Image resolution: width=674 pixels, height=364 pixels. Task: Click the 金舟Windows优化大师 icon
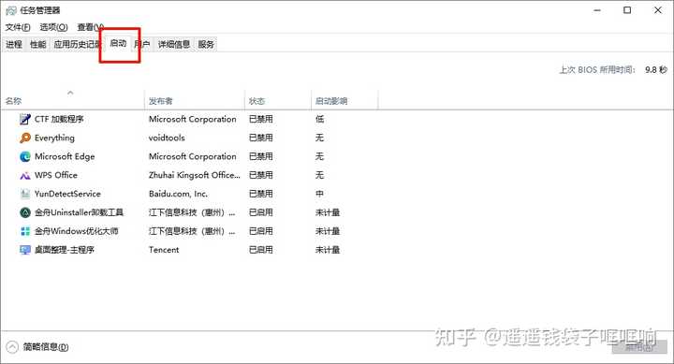25,231
